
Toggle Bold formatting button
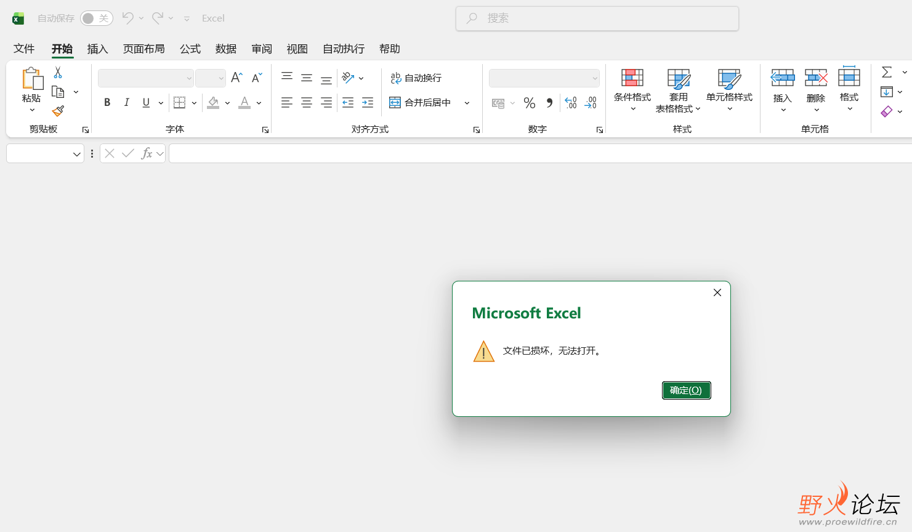point(107,103)
